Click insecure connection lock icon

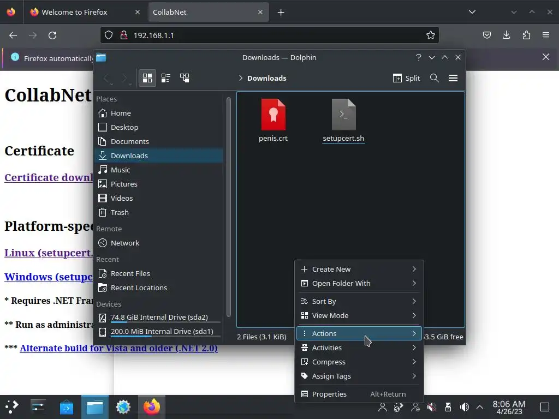(124, 35)
